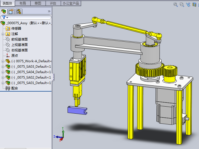
Task: Select the FeatureManager design tree tab icon
Action: click(x=4, y=11)
